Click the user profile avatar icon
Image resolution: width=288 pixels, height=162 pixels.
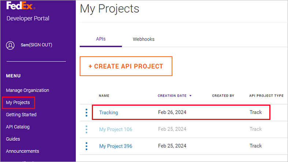pyautogui.click(x=10, y=45)
